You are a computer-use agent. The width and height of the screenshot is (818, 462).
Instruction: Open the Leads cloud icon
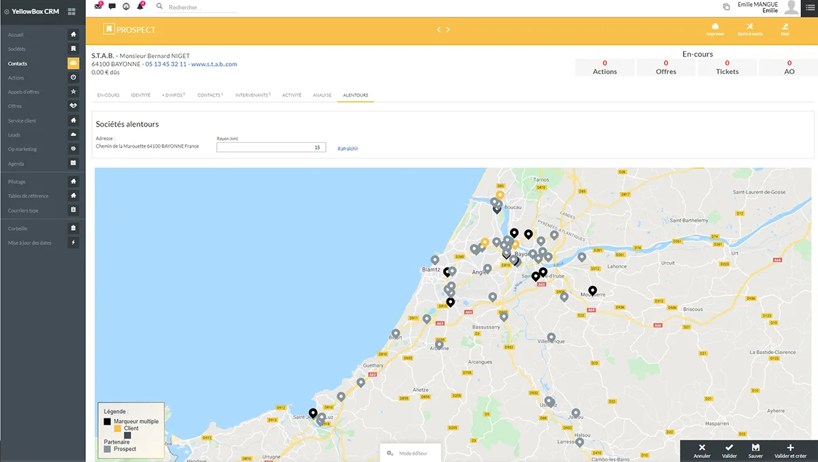[x=74, y=135]
